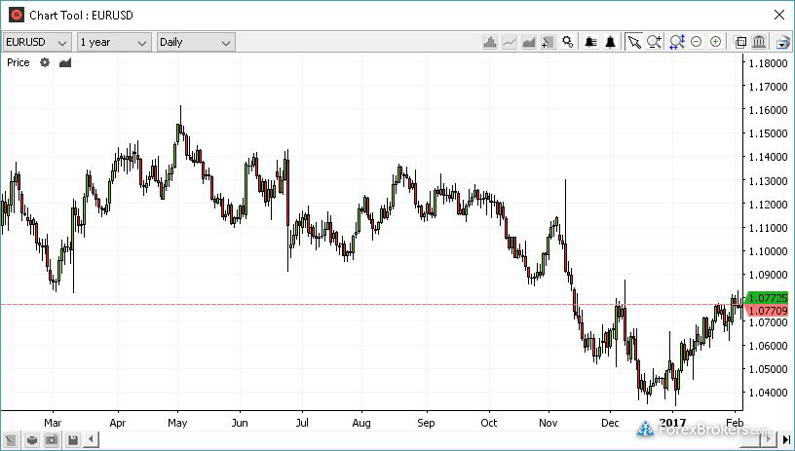
Task: Open chart settings gears in toolbar
Action: 567,42
